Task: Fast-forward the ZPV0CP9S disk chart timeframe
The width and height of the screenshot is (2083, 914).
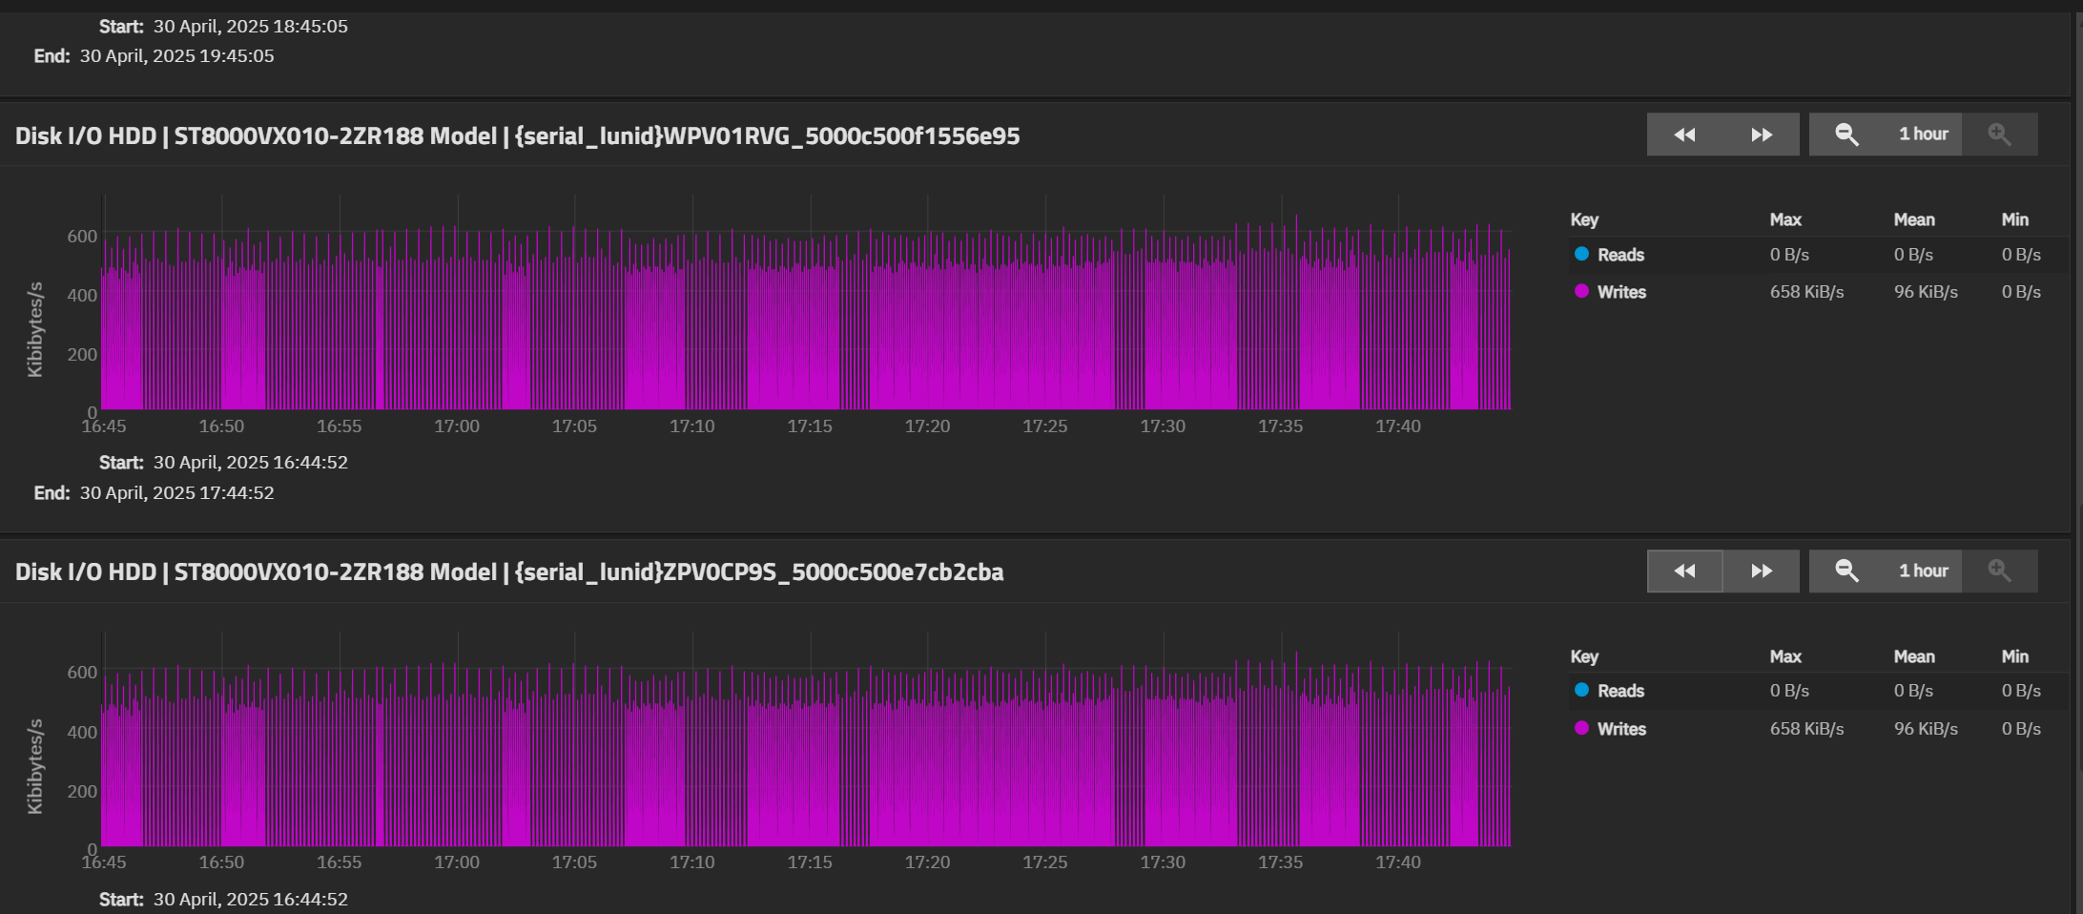Action: coord(1761,571)
